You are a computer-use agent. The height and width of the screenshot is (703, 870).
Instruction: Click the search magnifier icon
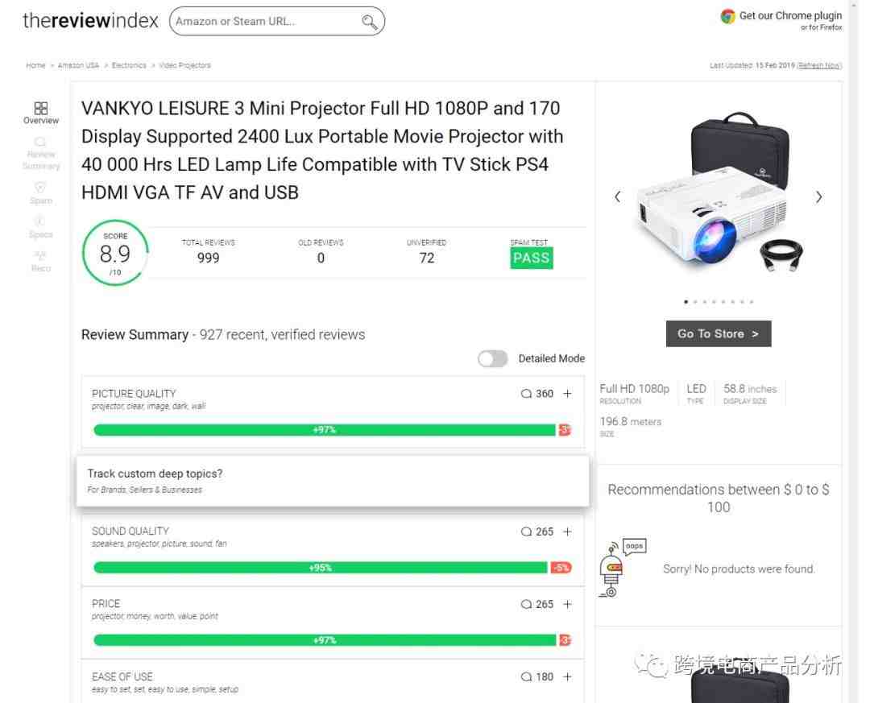click(369, 22)
